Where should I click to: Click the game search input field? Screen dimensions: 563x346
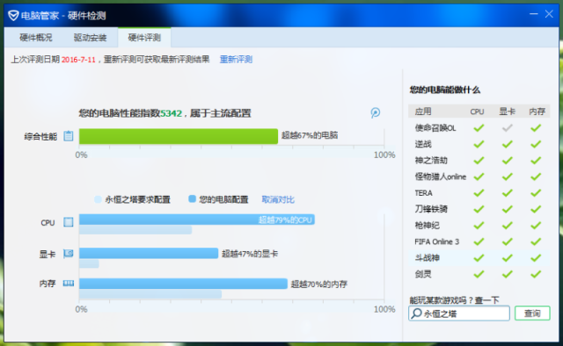[x=459, y=314]
